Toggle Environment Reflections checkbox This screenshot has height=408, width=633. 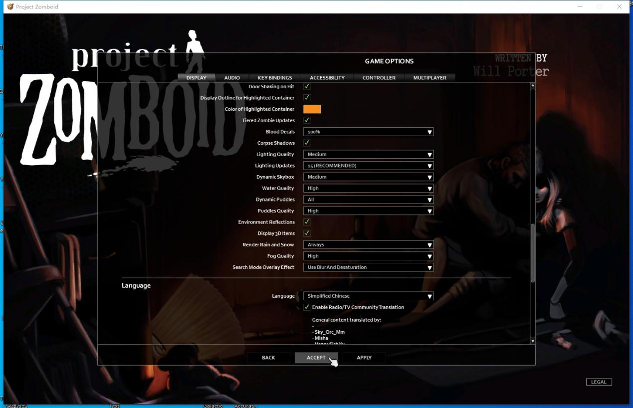(x=307, y=222)
